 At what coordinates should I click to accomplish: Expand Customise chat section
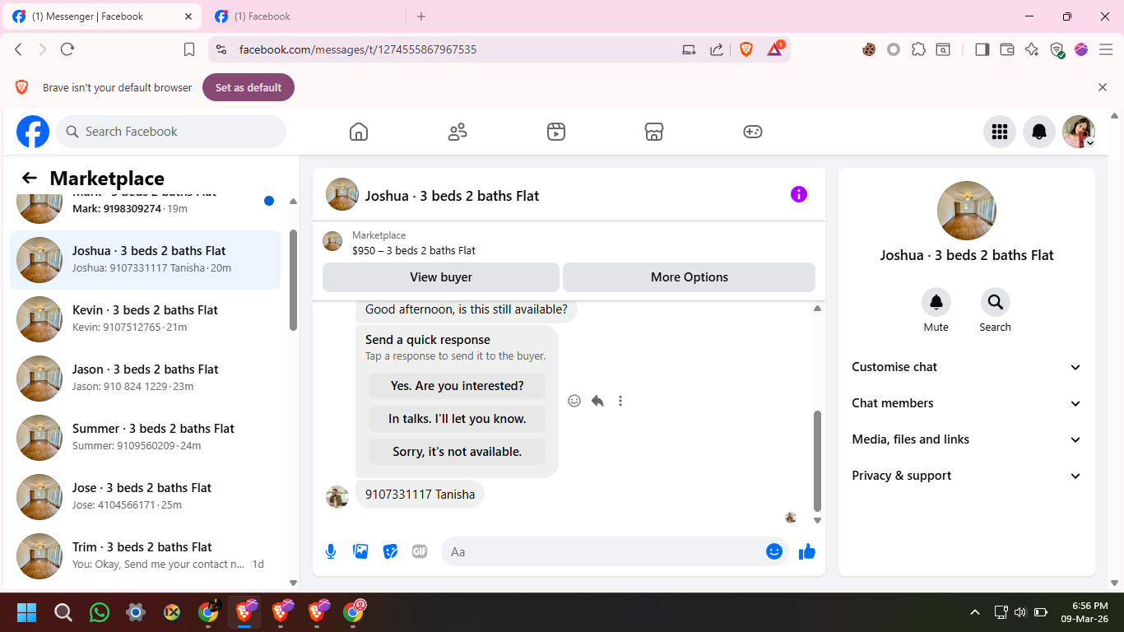[x=967, y=367]
